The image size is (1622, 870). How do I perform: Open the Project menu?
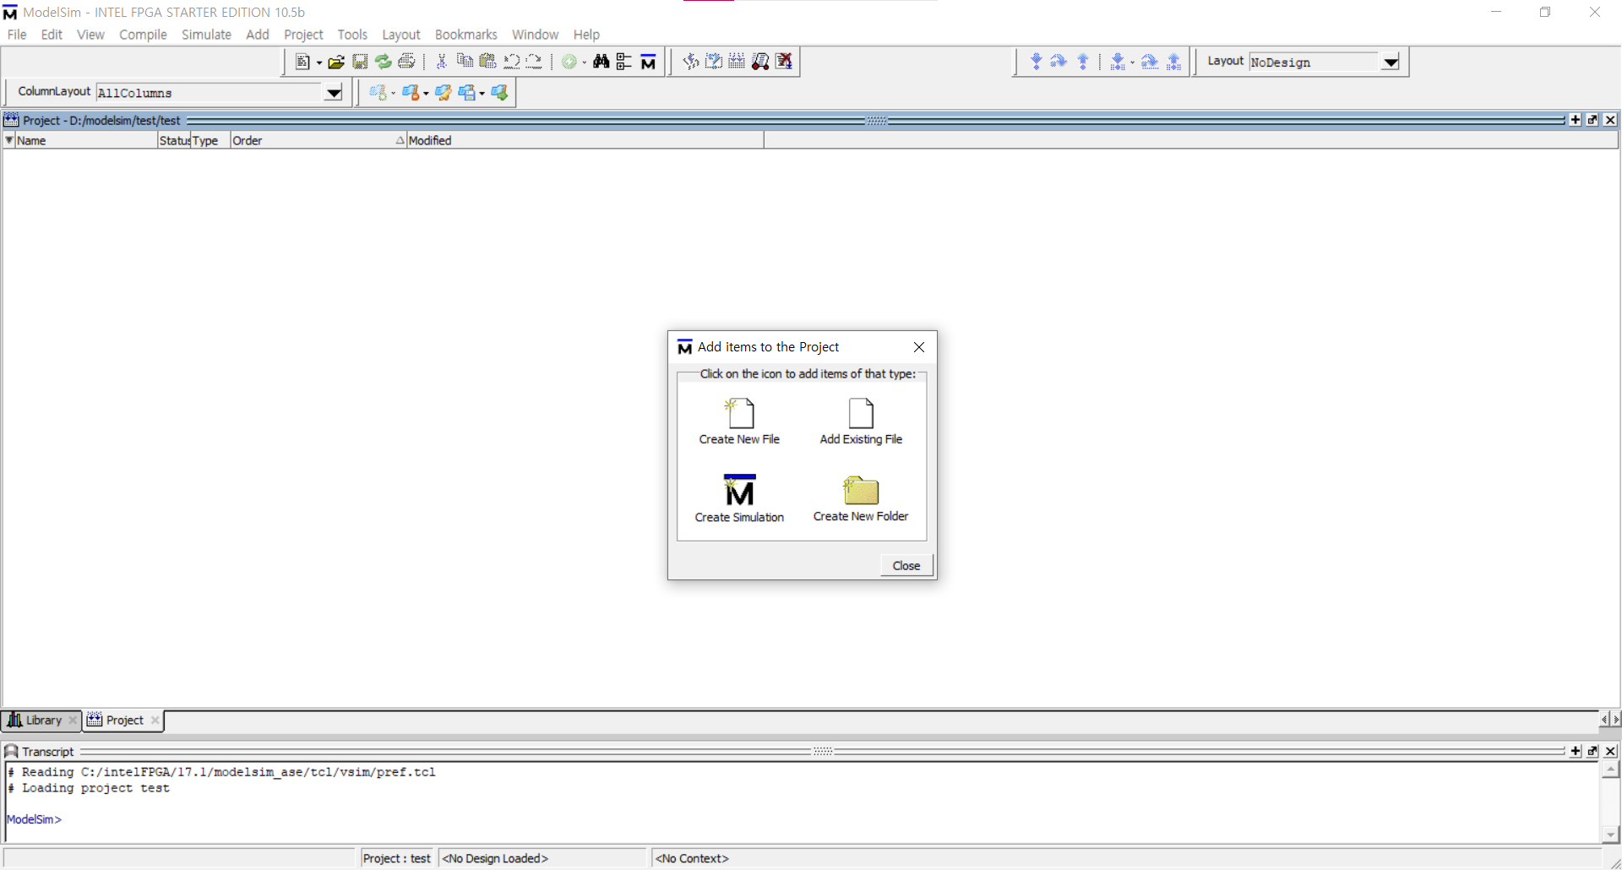[303, 35]
